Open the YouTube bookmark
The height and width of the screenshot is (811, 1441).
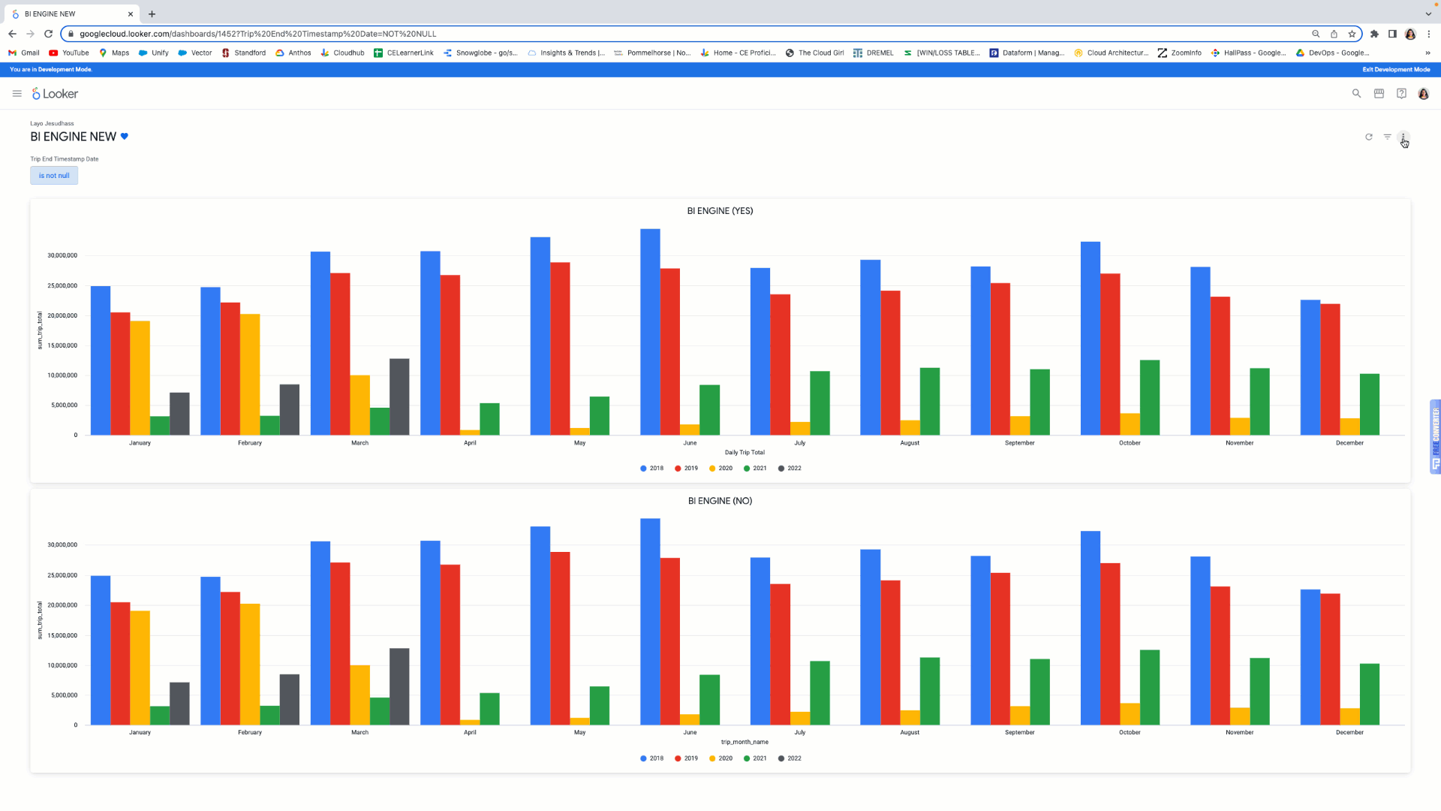coord(69,53)
